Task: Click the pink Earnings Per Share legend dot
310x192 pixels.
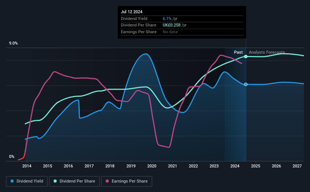Action: click(x=107, y=181)
